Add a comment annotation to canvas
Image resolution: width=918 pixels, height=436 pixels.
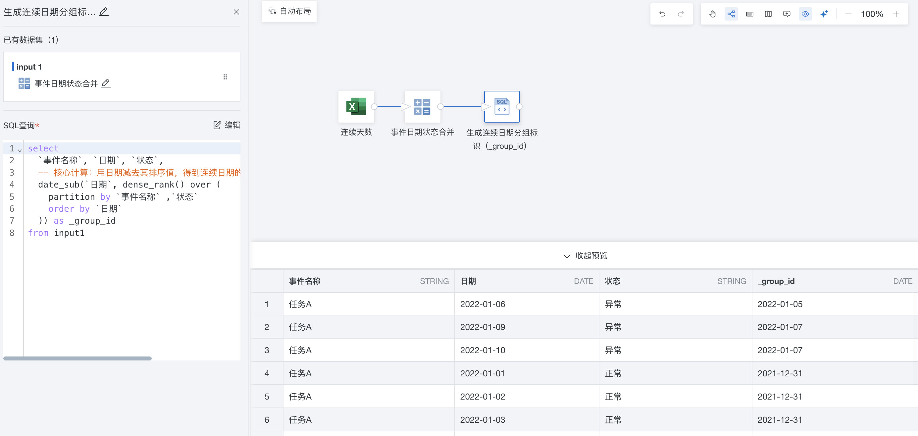(787, 14)
